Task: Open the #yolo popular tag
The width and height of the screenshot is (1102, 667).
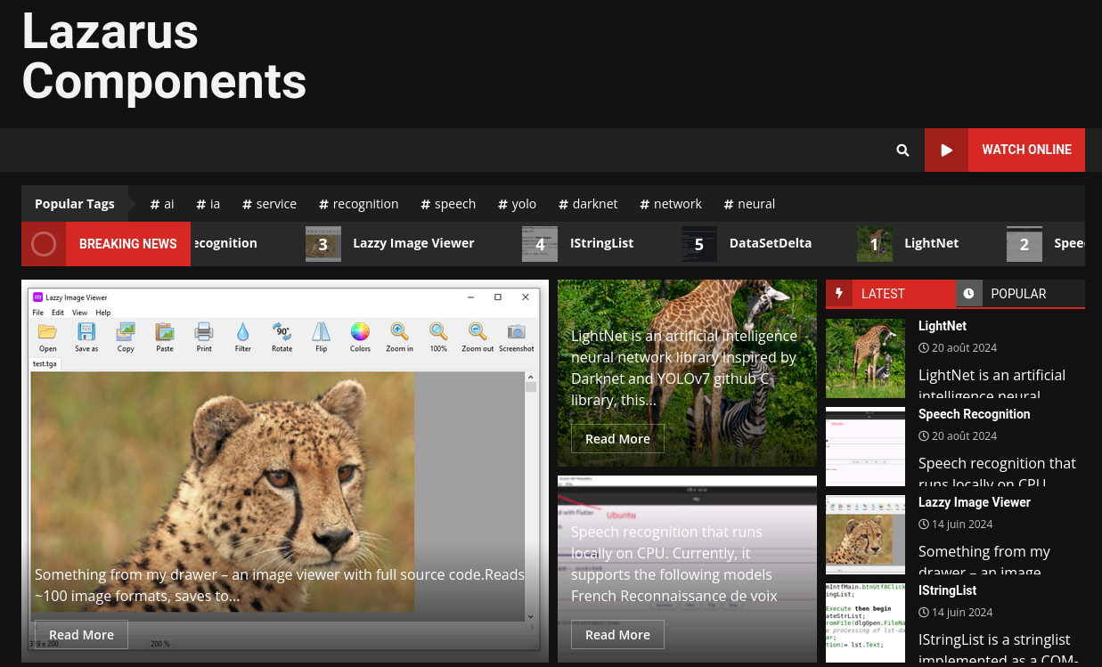Action: click(x=517, y=204)
